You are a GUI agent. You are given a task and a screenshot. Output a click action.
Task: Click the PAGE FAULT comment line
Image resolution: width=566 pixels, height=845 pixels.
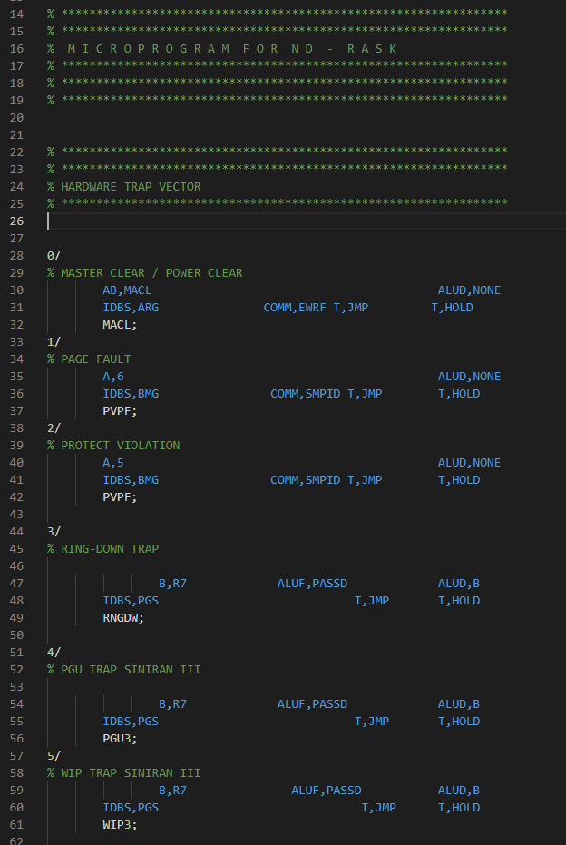coord(95,359)
